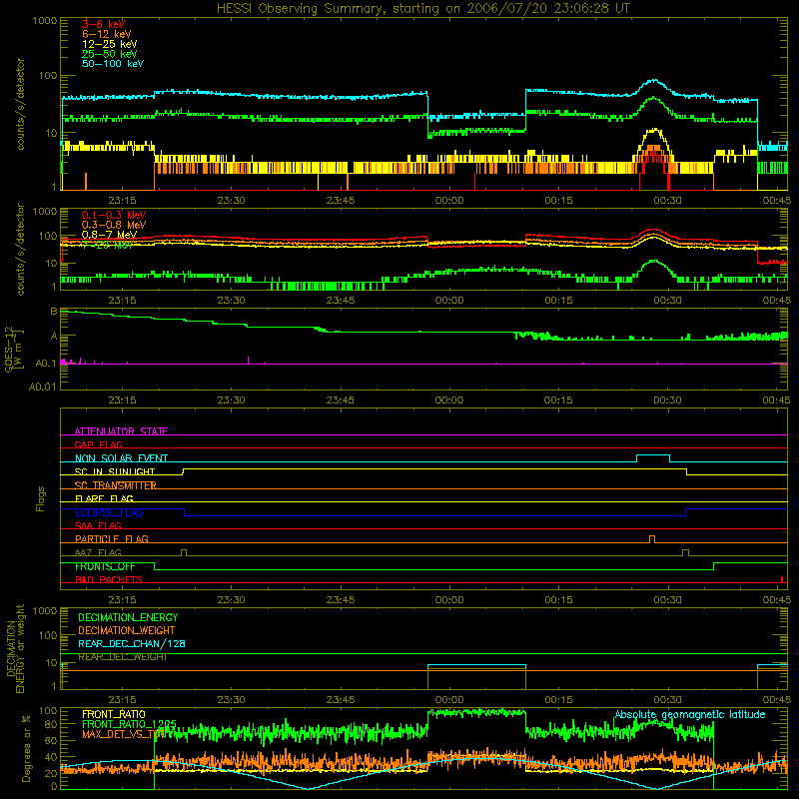The width and height of the screenshot is (799, 799).
Task: Click the HESSI Observing Summary title text
Action: tap(422, 9)
